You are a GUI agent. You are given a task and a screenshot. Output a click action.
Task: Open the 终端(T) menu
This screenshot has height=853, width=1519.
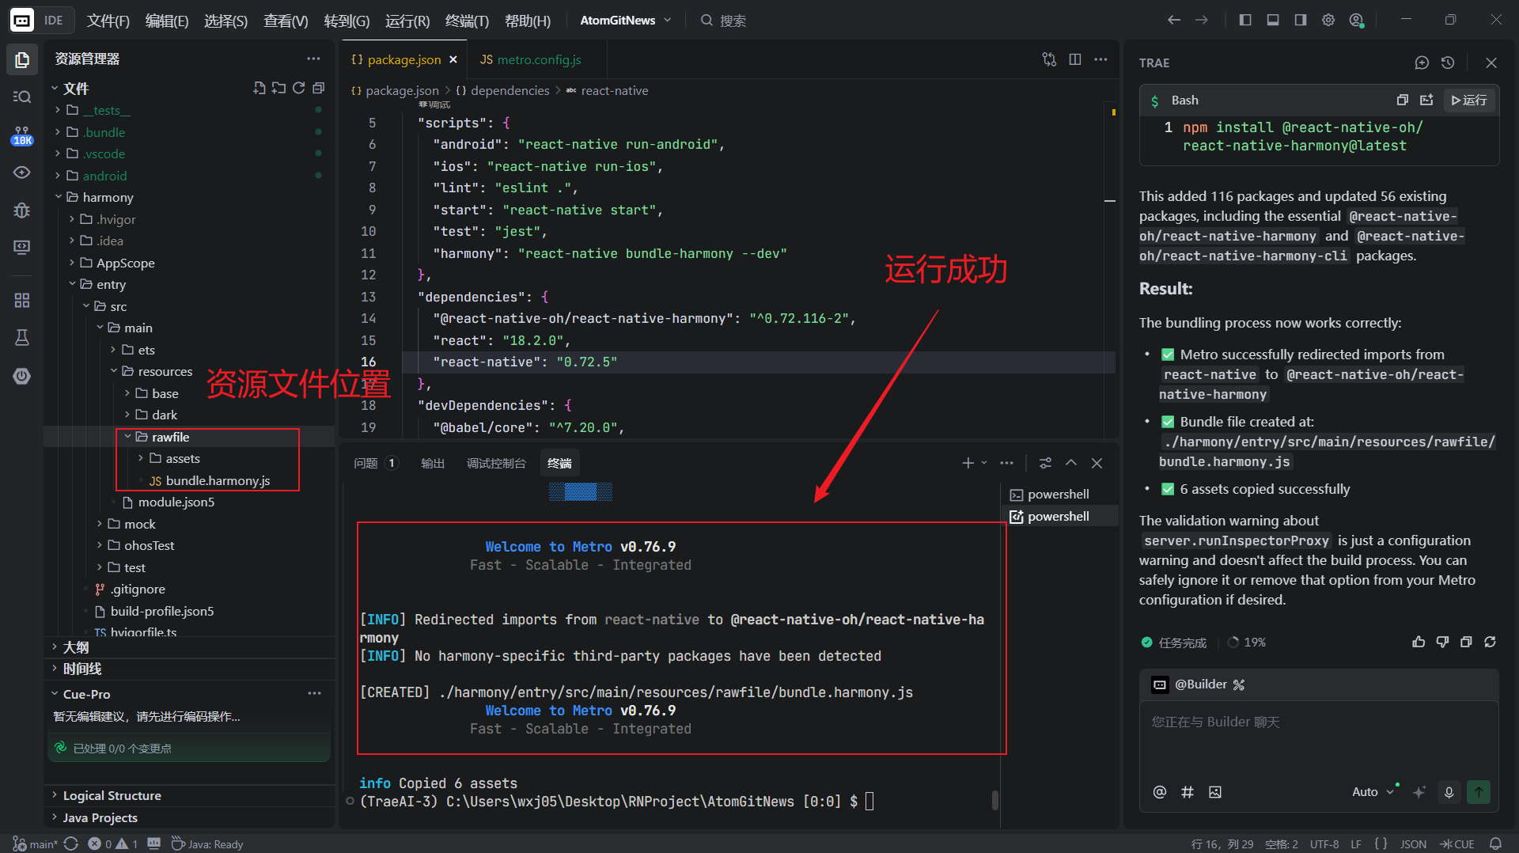(467, 21)
